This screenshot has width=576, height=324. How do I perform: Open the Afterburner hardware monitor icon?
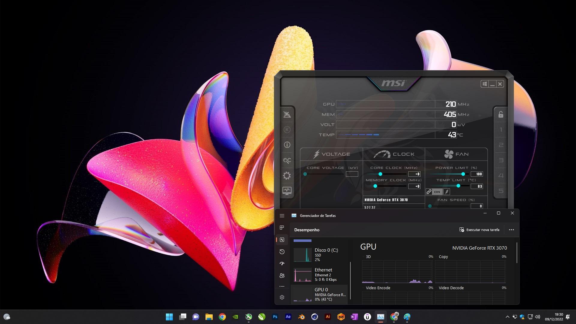pos(287,191)
